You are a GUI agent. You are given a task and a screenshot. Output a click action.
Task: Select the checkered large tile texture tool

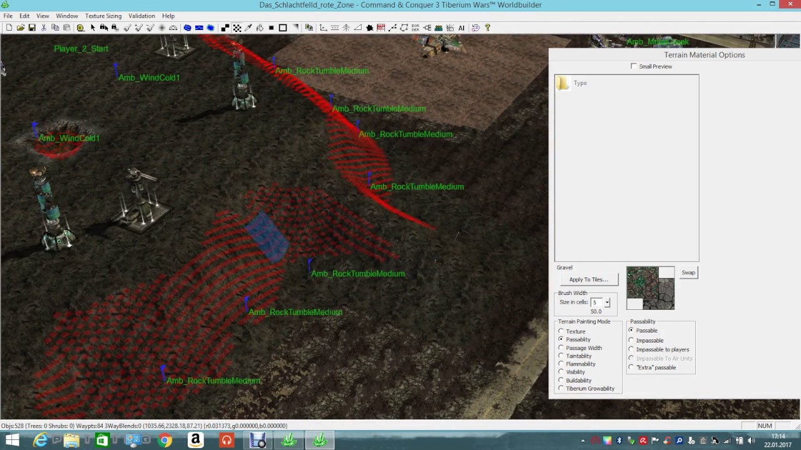point(237,27)
